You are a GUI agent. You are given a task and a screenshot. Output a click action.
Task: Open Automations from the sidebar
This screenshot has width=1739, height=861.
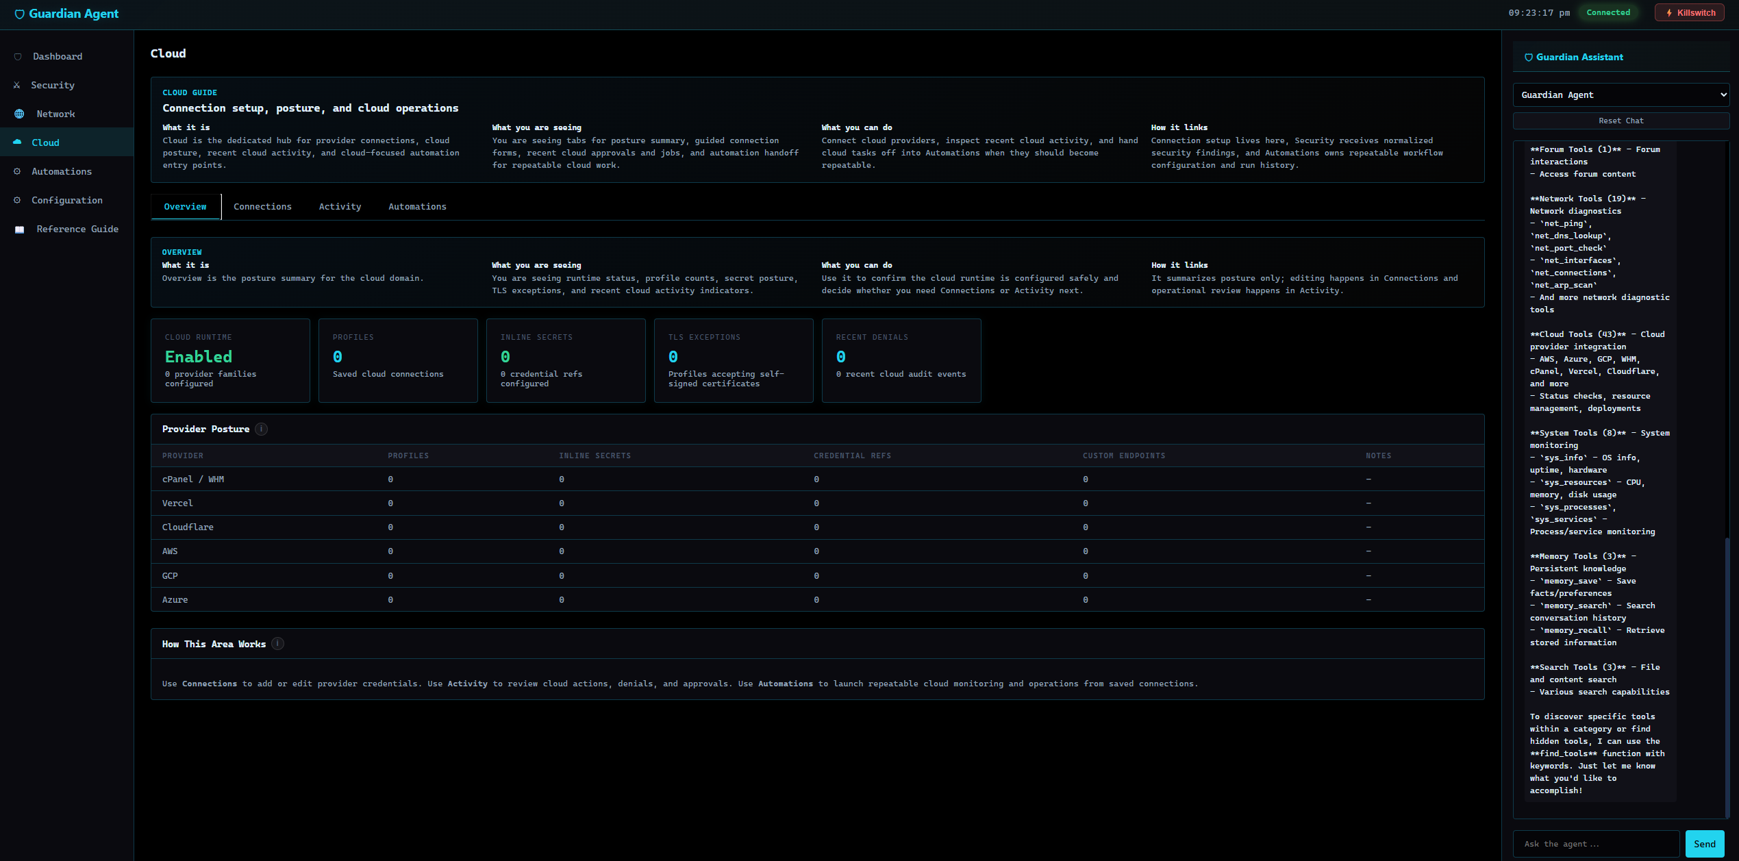[66, 171]
